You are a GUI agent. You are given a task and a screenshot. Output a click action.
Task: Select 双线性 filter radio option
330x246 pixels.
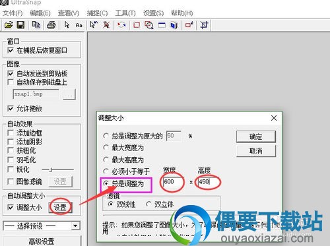(111, 204)
